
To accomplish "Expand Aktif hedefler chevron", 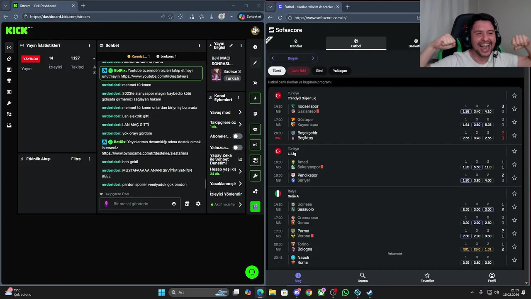I will click(x=240, y=204).
